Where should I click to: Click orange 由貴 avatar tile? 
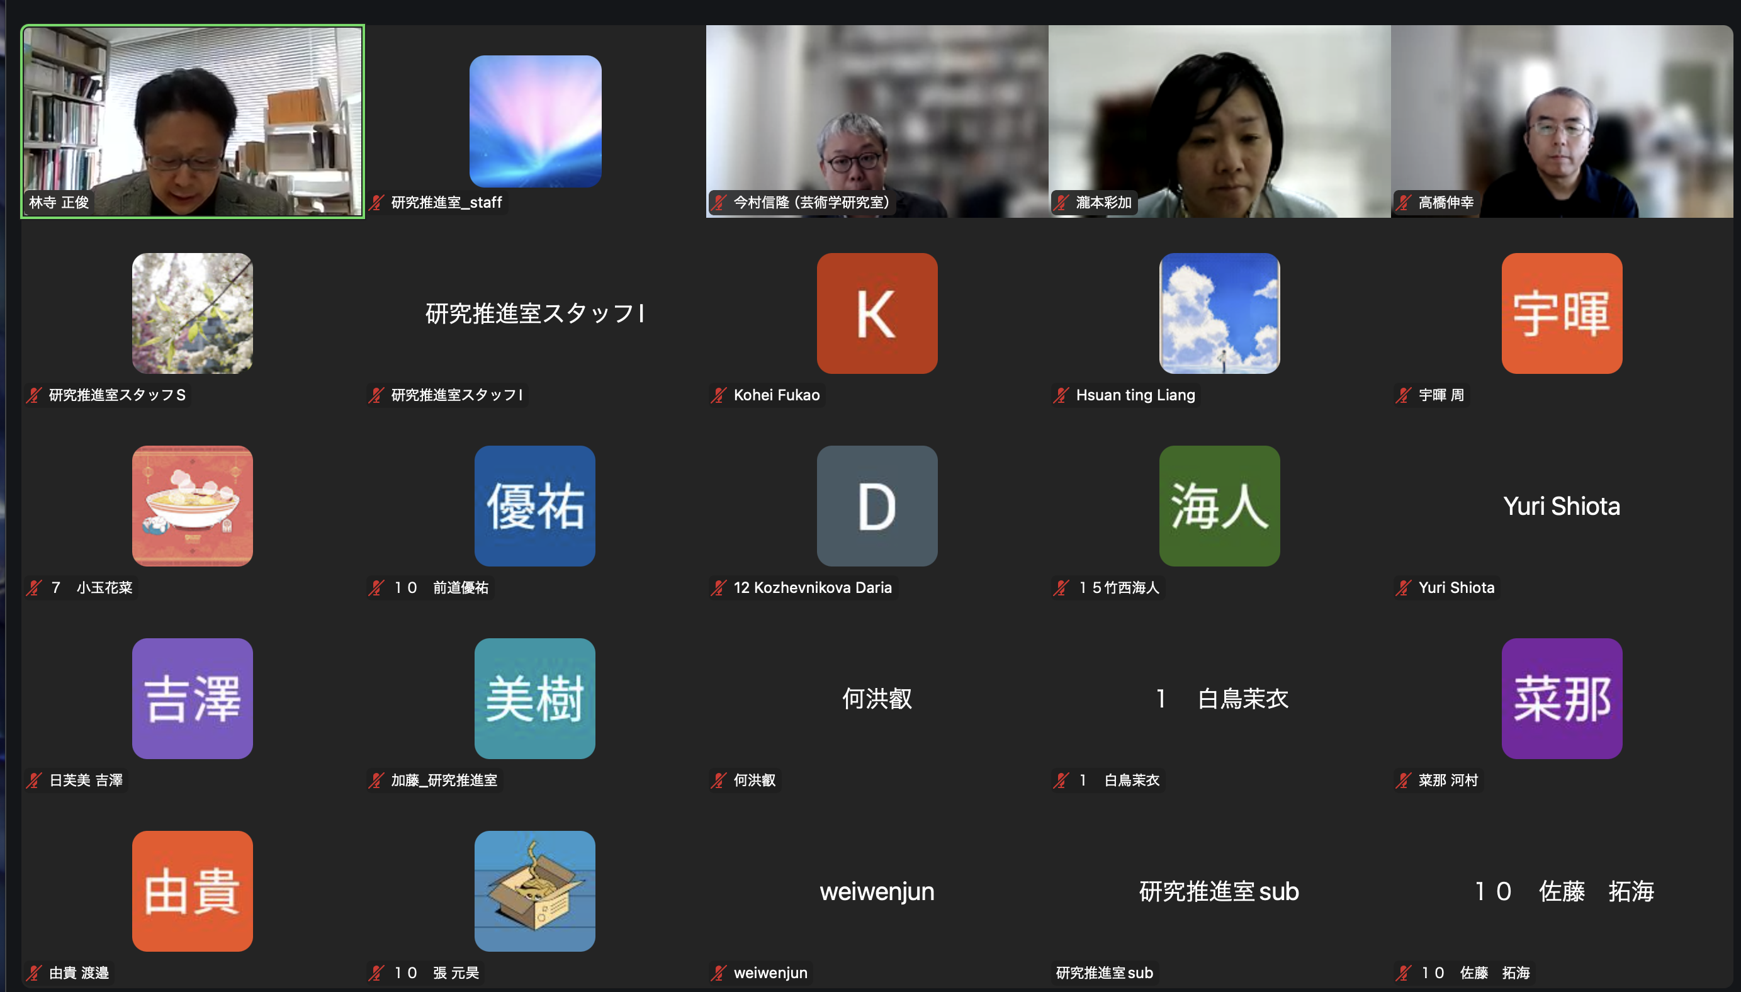click(193, 891)
